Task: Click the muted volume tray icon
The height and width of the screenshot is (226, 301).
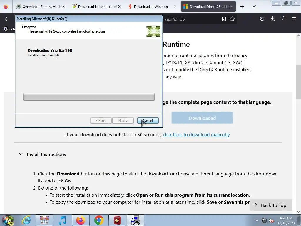Action: click(271, 220)
